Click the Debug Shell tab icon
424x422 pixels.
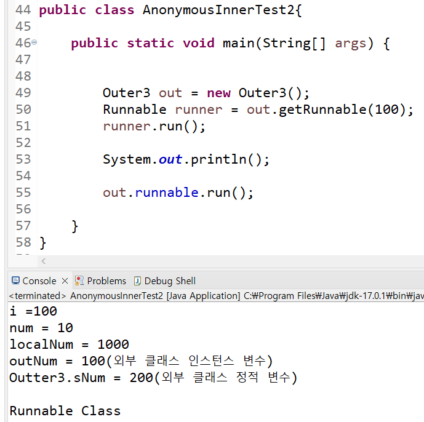pyautogui.click(x=137, y=281)
